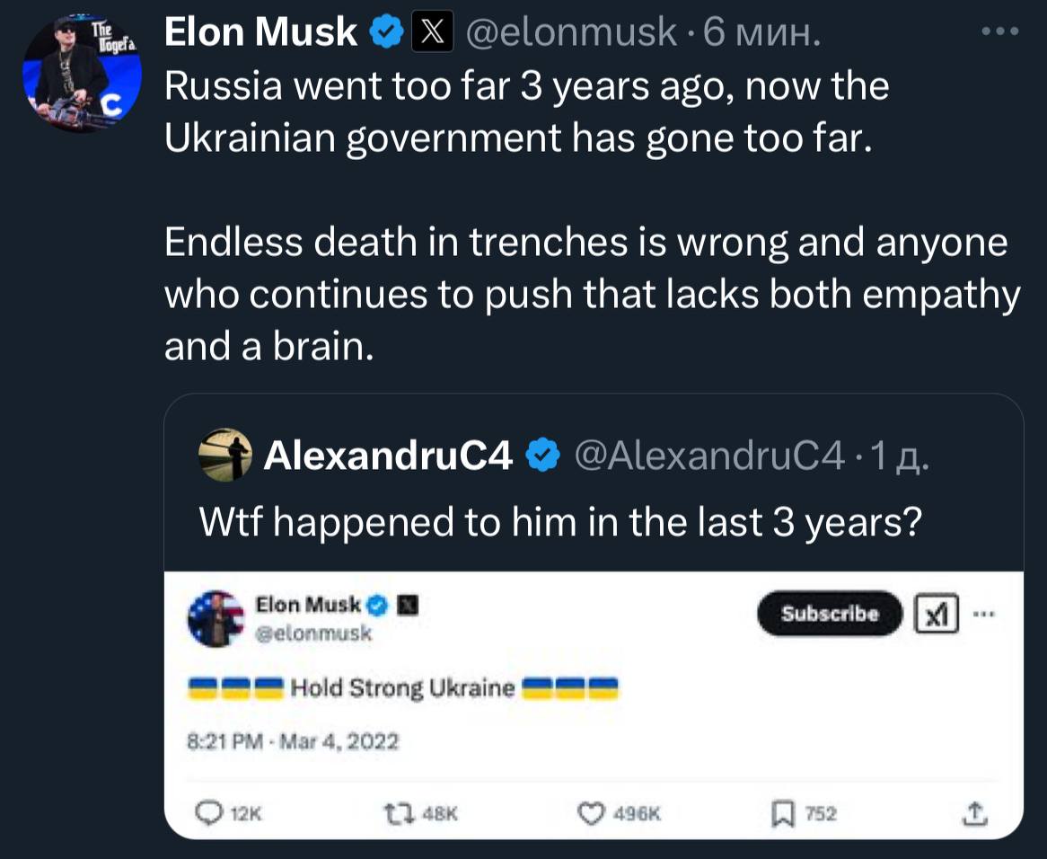Open Elon Musk's profile avatar
Image resolution: width=1047 pixels, height=859 pixels.
click(81, 74)
